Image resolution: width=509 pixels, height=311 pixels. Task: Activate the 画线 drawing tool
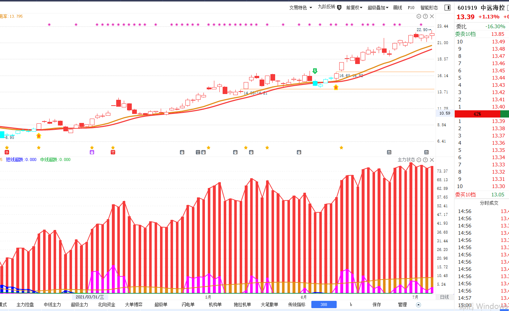click(x=397, y=8)
